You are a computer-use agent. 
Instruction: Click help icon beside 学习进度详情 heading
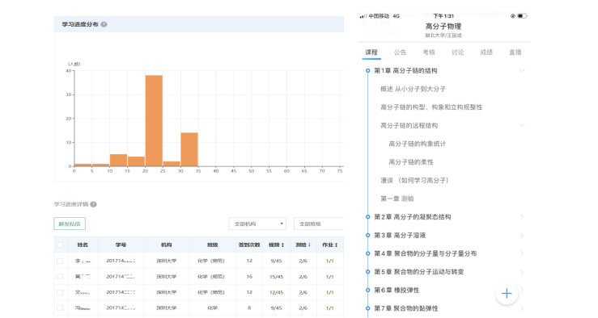(x=93, y=204)
